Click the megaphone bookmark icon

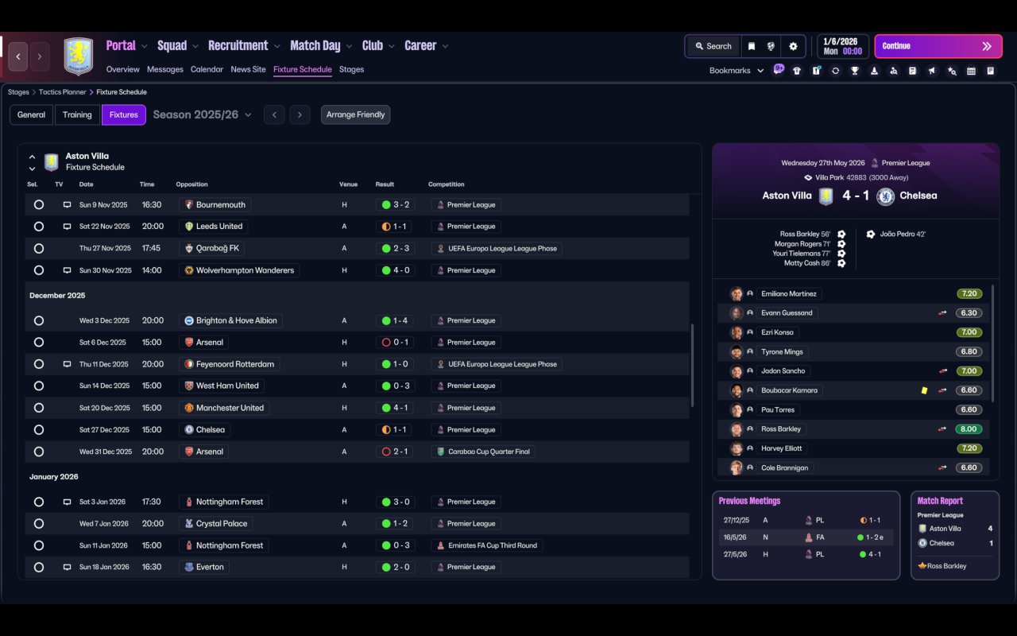coord(932,71)
